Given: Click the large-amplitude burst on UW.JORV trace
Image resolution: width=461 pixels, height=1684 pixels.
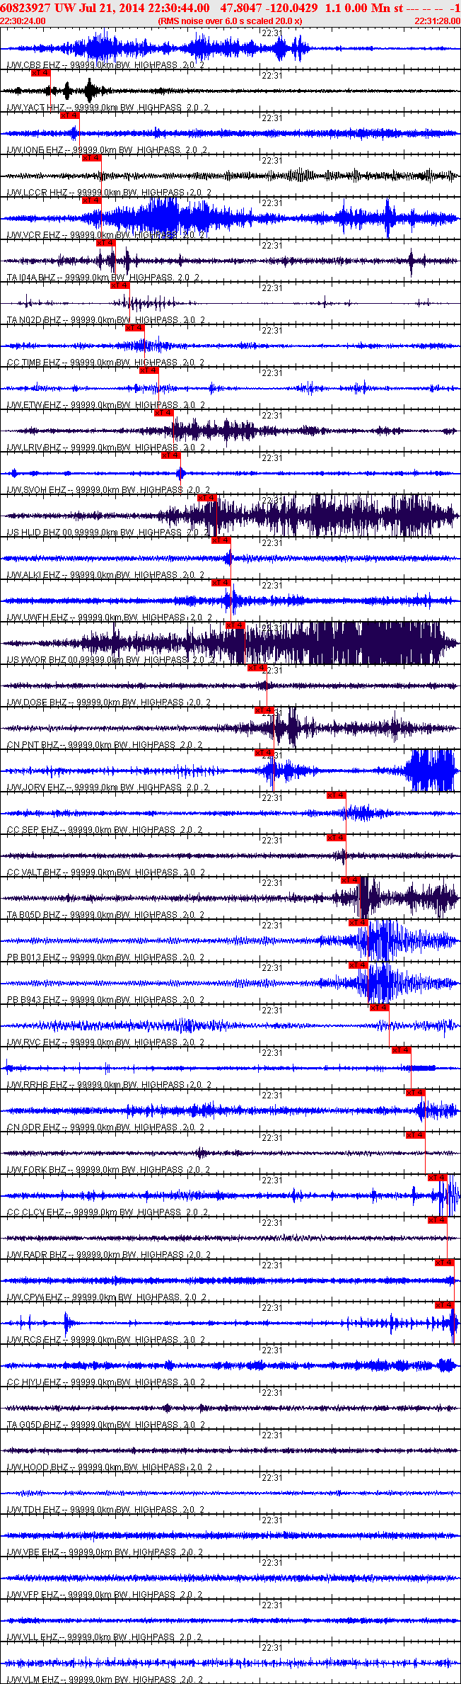Looking at the screenshot, I should click(x=430, y=770).
